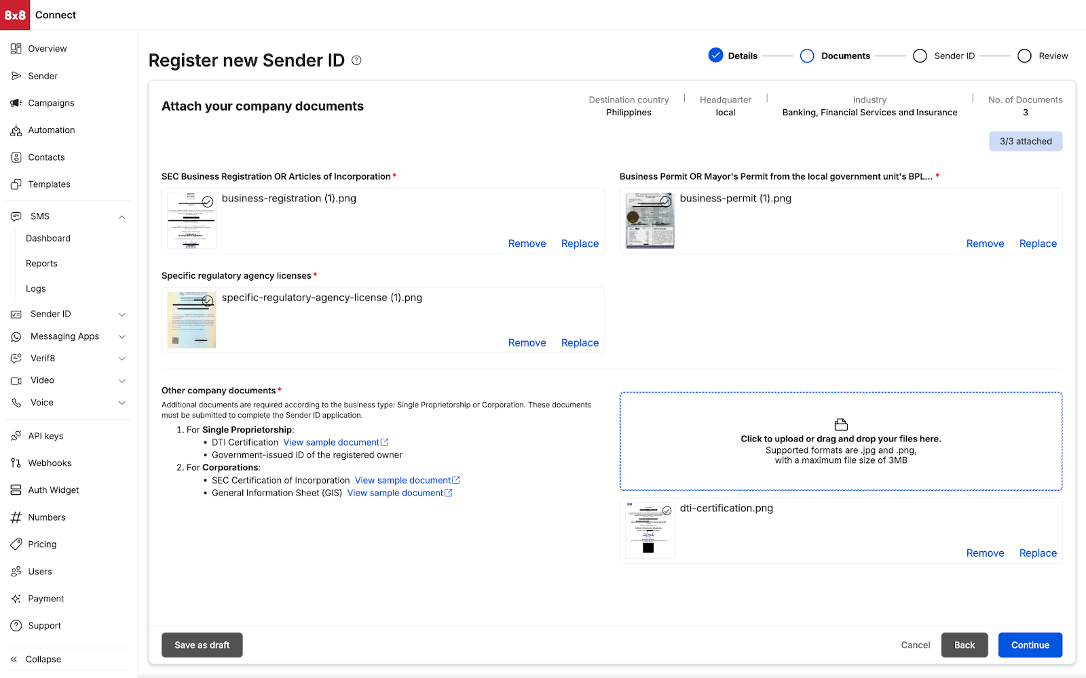Select the Webhooks icon in sidebar
1086x678 pixels.
pyautogui.click(x=16, y=463)
